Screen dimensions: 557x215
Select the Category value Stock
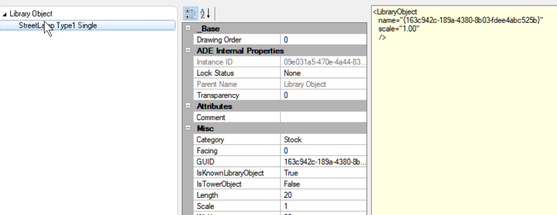(324, 139)
